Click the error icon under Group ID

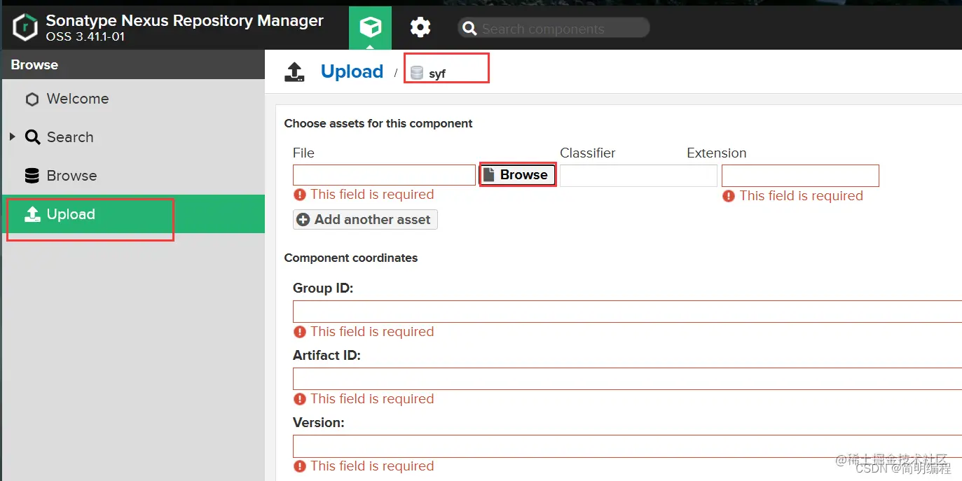point(300,332)
